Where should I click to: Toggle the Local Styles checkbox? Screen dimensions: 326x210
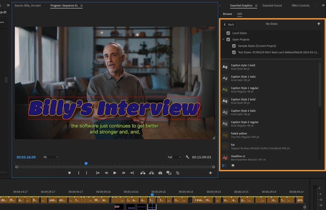[x=228, y=33]
